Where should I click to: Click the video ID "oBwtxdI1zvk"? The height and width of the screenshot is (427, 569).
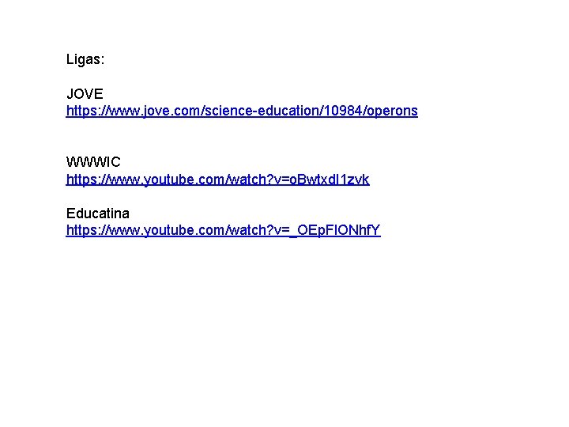point(330,179)
